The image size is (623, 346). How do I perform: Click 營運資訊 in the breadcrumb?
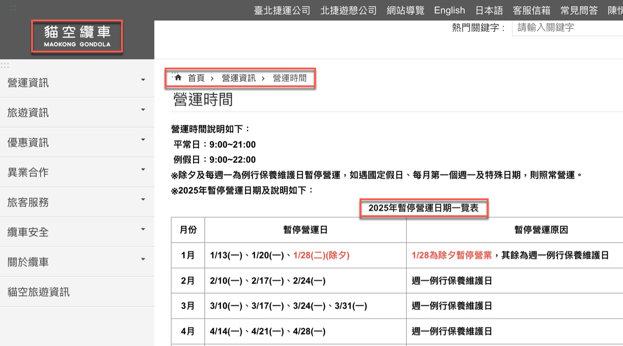click(239, 78)
